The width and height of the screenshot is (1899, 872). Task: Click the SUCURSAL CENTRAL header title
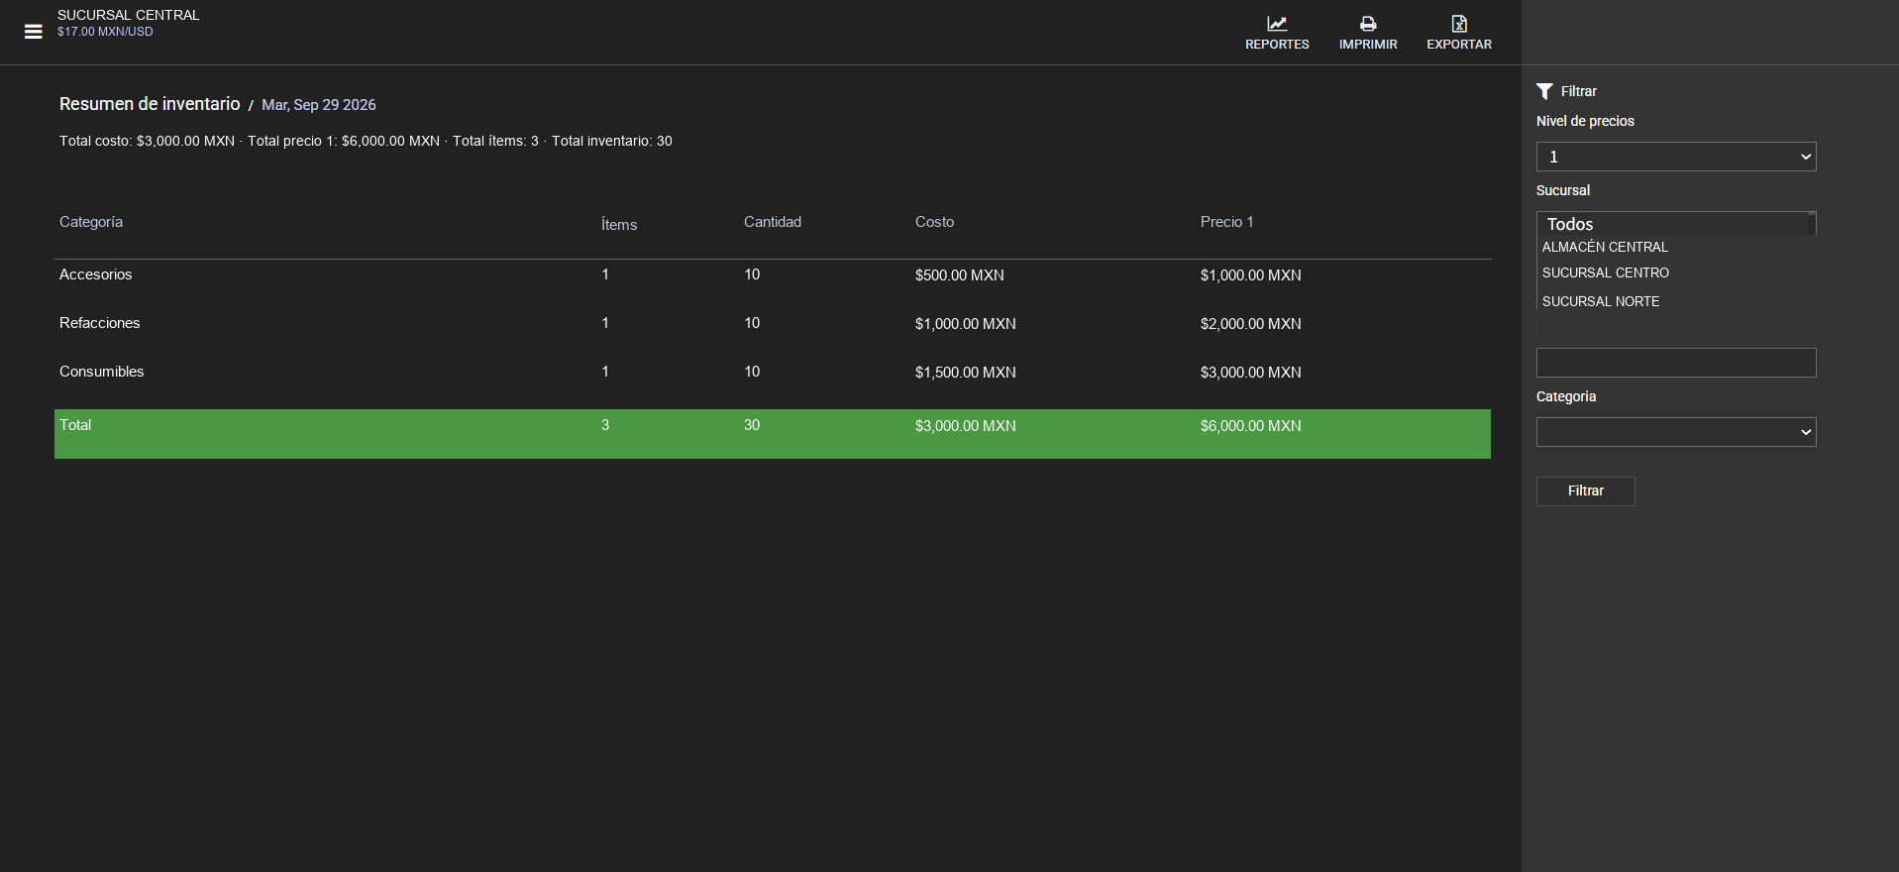pyautogui.click(x=129, y=15)
